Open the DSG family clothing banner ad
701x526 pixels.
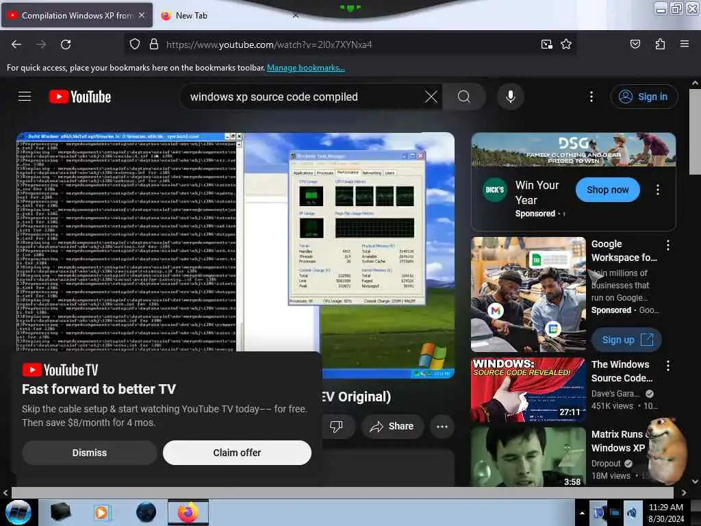[x=573, y=149]
